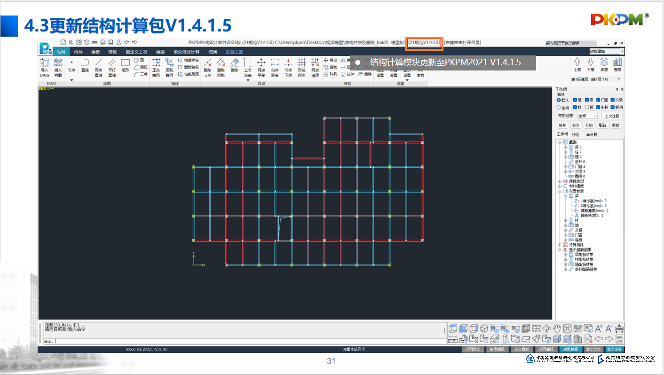This screenshot has height=375, width=664.
Task: Click the print icon in title bar
Action: (x=103, y=42)
